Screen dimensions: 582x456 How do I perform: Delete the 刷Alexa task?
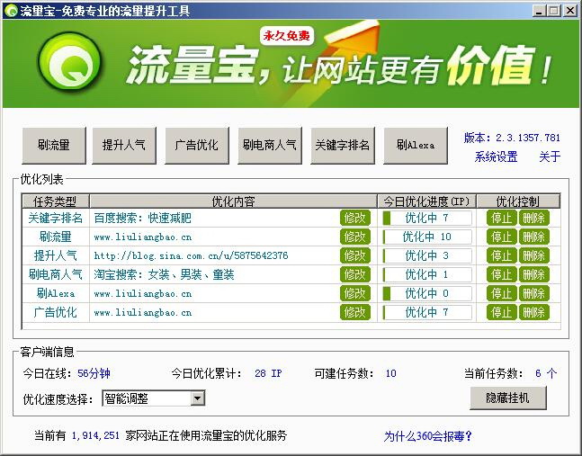[x=533, y=293]
